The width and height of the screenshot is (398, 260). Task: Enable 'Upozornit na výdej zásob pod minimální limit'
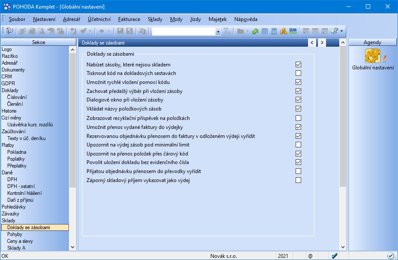tap(299, 145)
